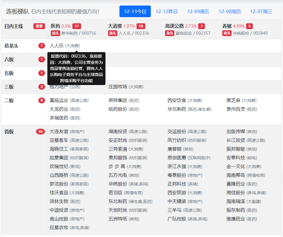Image resolution: width=283 pixels, height=237 pixels.
Task: Click 交运股份 stock name
Action: click(177, 132)
